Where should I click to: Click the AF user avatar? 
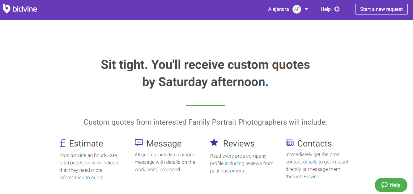tap(297, 9)
